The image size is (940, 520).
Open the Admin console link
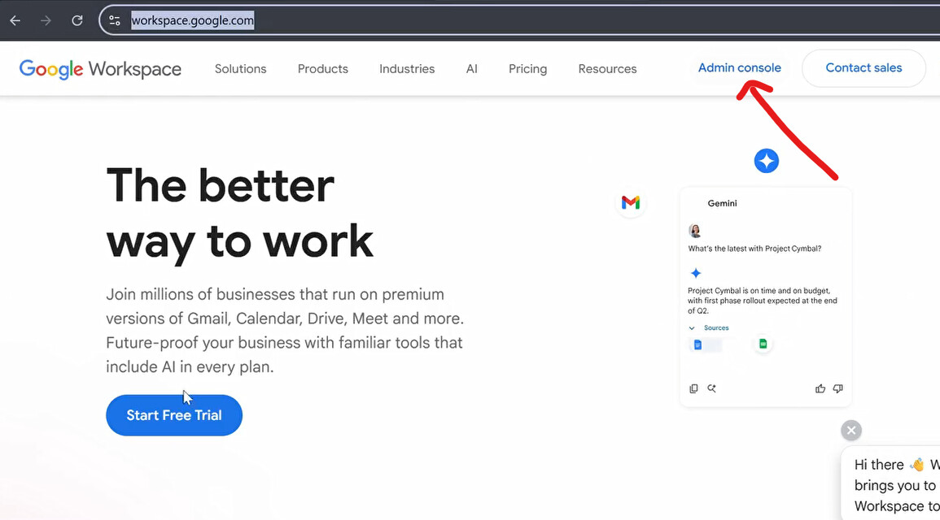[x=739, y=68]
